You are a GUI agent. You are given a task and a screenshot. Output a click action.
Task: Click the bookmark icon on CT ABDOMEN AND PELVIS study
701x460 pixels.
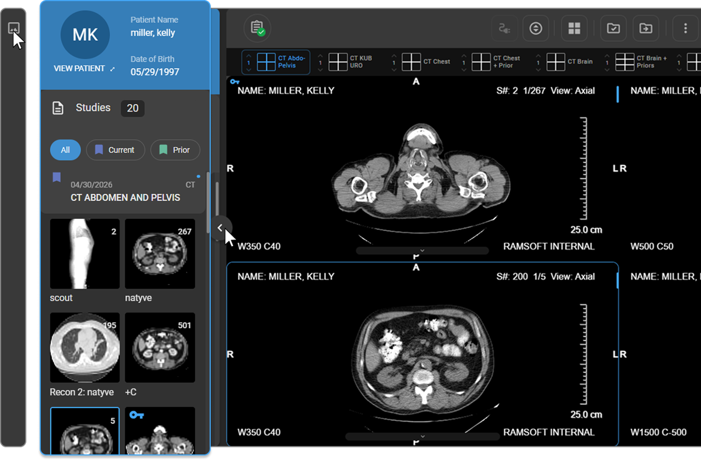[56, 178]
